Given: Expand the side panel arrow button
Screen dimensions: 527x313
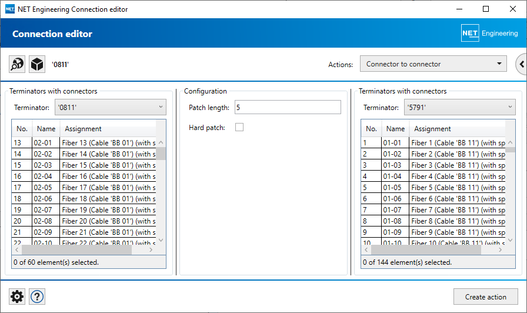Looking at the screenshot, I should [x=521, y=64].
